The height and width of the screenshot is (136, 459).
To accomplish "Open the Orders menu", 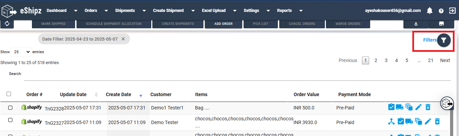I will pos(91,11).
